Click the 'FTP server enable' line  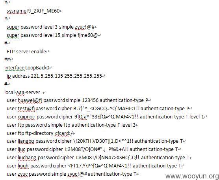[x=26, y=52]
